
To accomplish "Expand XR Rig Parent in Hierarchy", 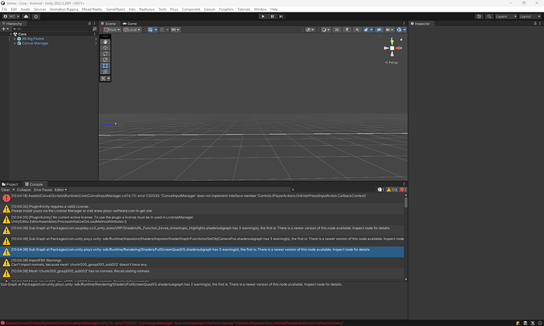I will point(14,39).
